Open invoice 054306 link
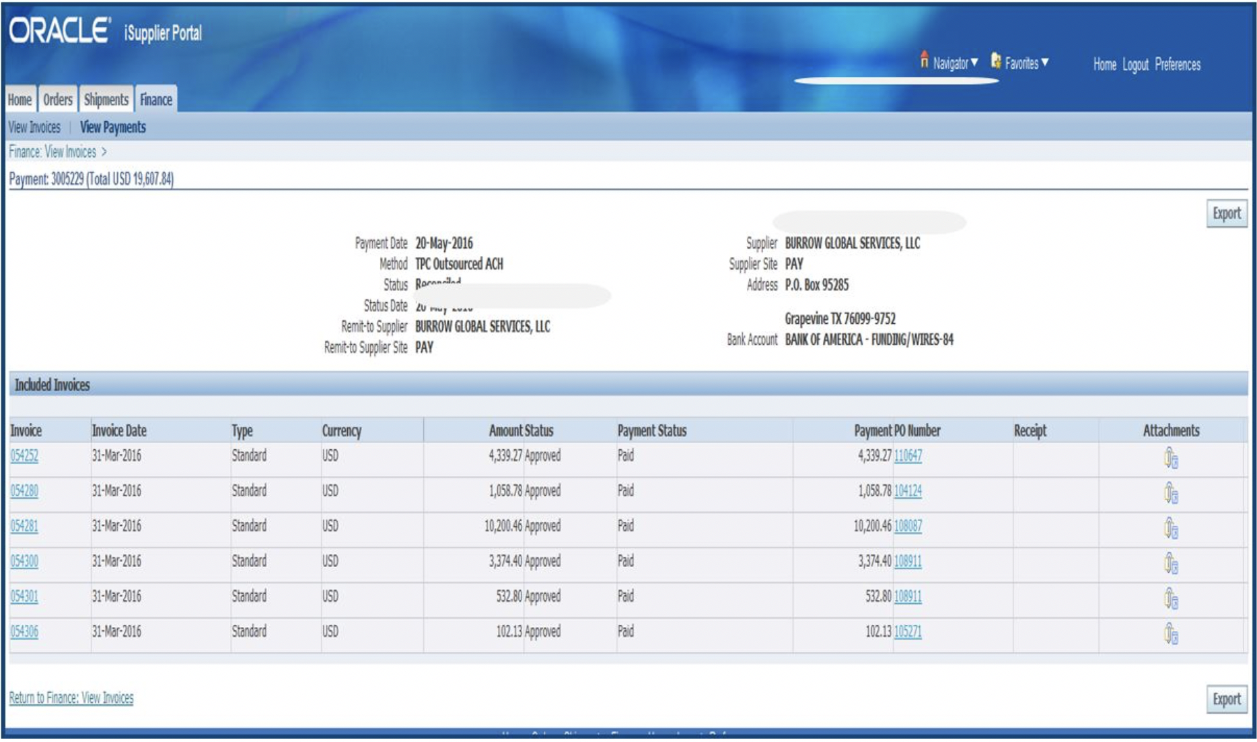This screenshot has height=742, width=1257. point(24,632)
